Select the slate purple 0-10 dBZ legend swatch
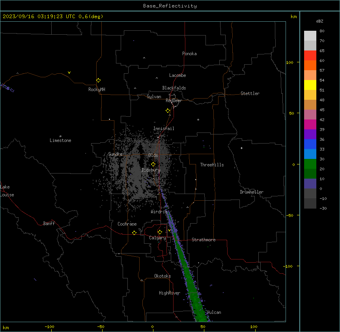This screenshot has height=332, width=340. pyautogui.click(x=310, y=184)
